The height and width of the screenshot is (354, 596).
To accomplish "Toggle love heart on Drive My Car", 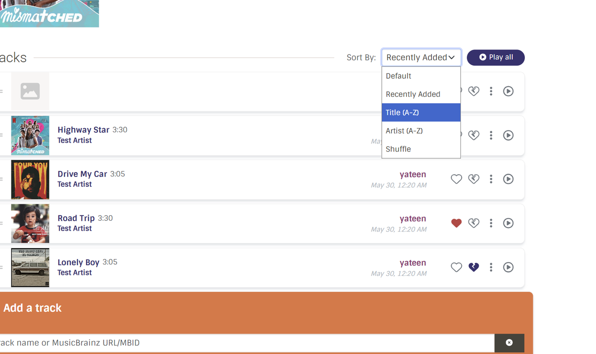I will click(456, 179).
